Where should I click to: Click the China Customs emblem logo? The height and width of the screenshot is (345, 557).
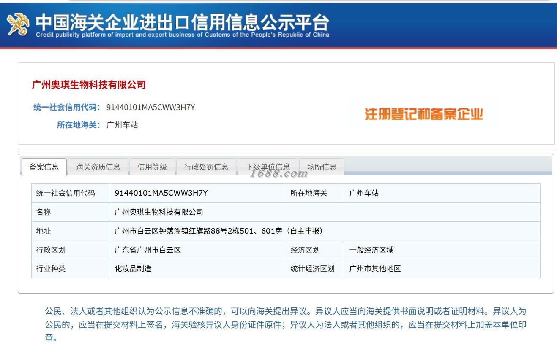(x=18, y=24)
